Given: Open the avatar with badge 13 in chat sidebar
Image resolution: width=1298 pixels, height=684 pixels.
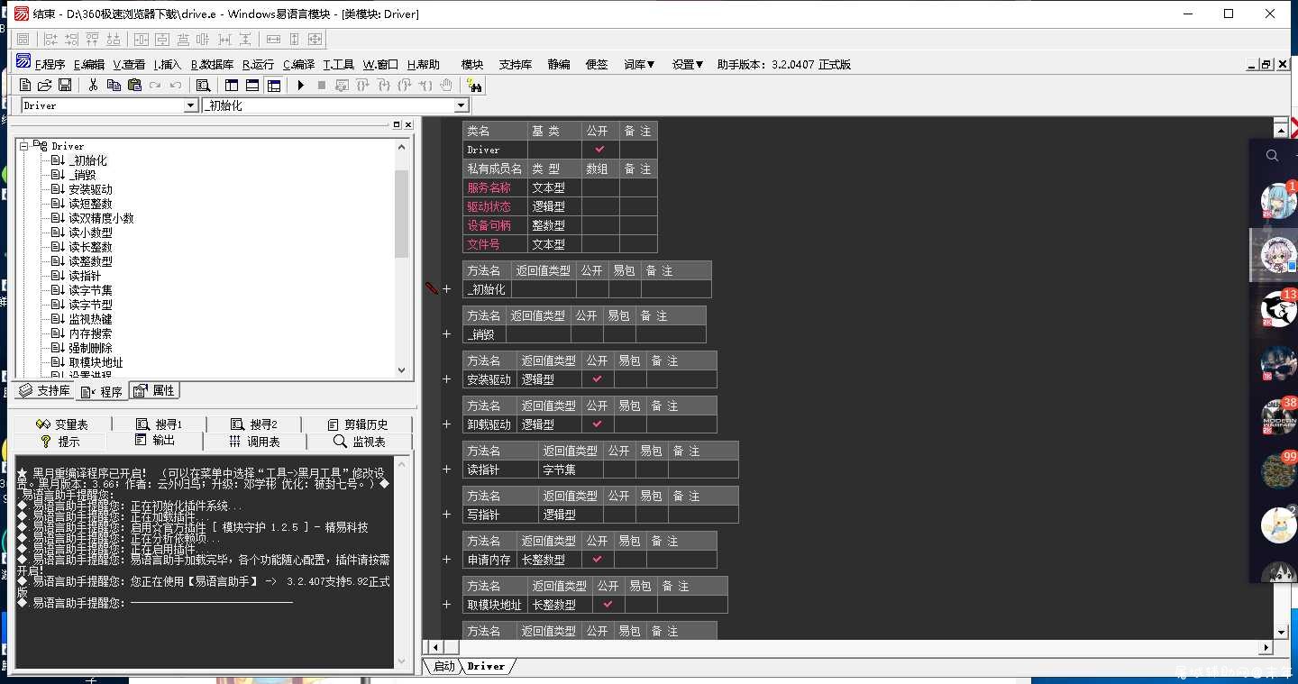Looking at the screenshot, I should pyautogui.click(x=1277, y=309).
